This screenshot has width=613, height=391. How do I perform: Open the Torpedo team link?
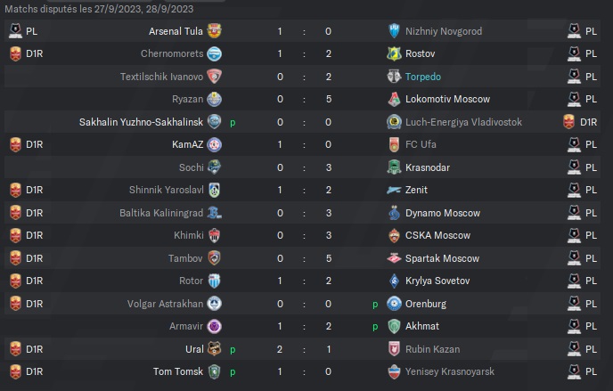pos(423,77)
